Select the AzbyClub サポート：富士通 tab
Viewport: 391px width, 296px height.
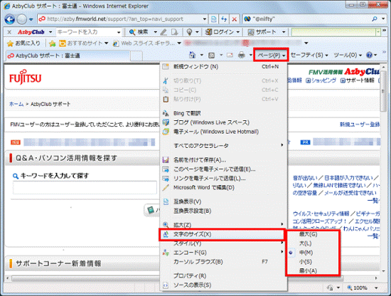click(x=68, y=55)
